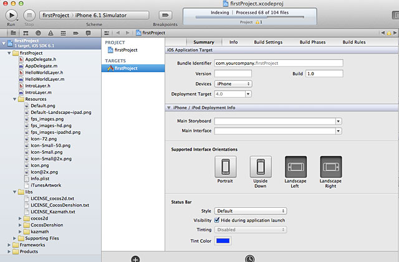Screen dimensions: 399x262
Task: Toggle the Breakpoints button in the toolbar
Action: [165, 16]
